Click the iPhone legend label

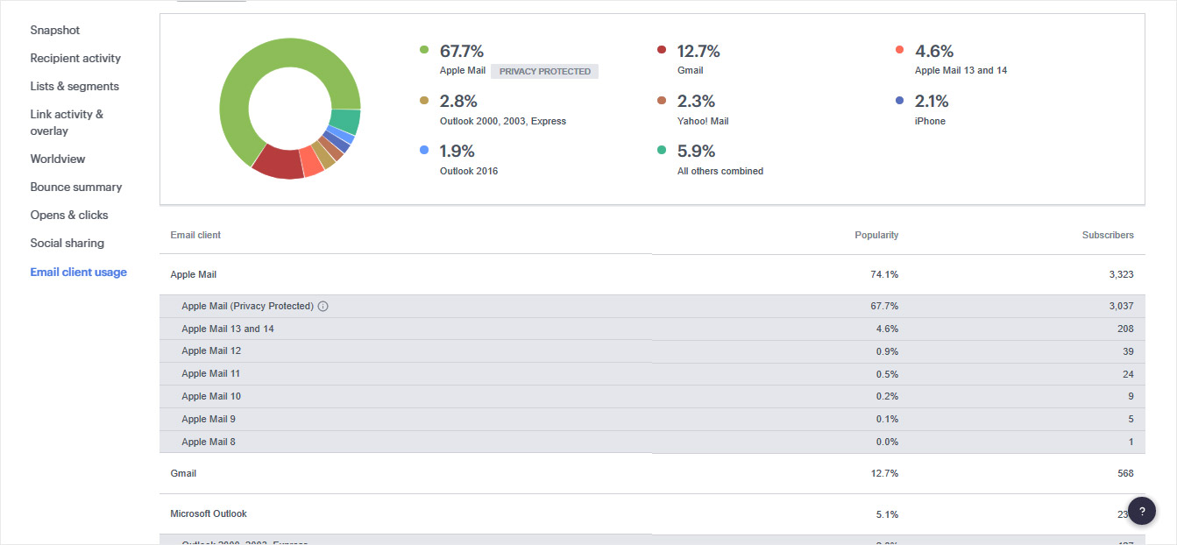(x=930, y=121)
